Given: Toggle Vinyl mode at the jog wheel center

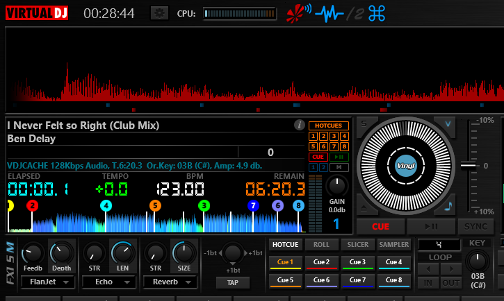Looking at the screenshot, I should (x=406, y=166).
